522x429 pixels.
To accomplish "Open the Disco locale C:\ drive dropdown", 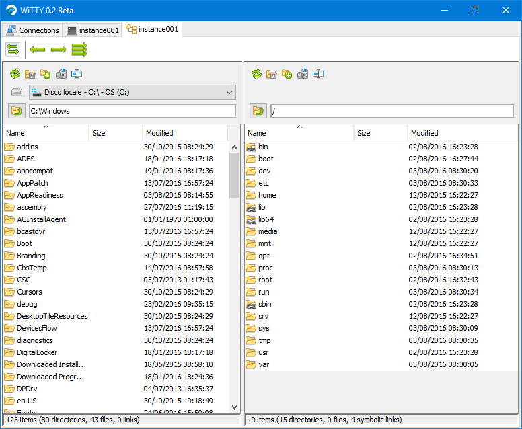I will [133, 92].
